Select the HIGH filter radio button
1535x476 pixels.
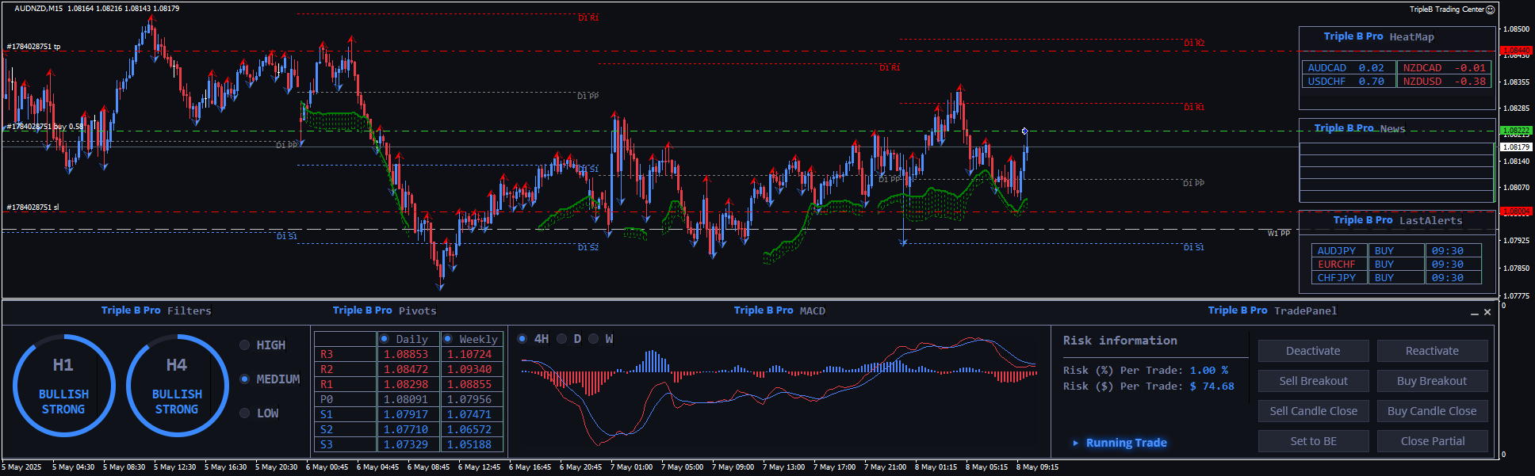(x=245, y=345)
